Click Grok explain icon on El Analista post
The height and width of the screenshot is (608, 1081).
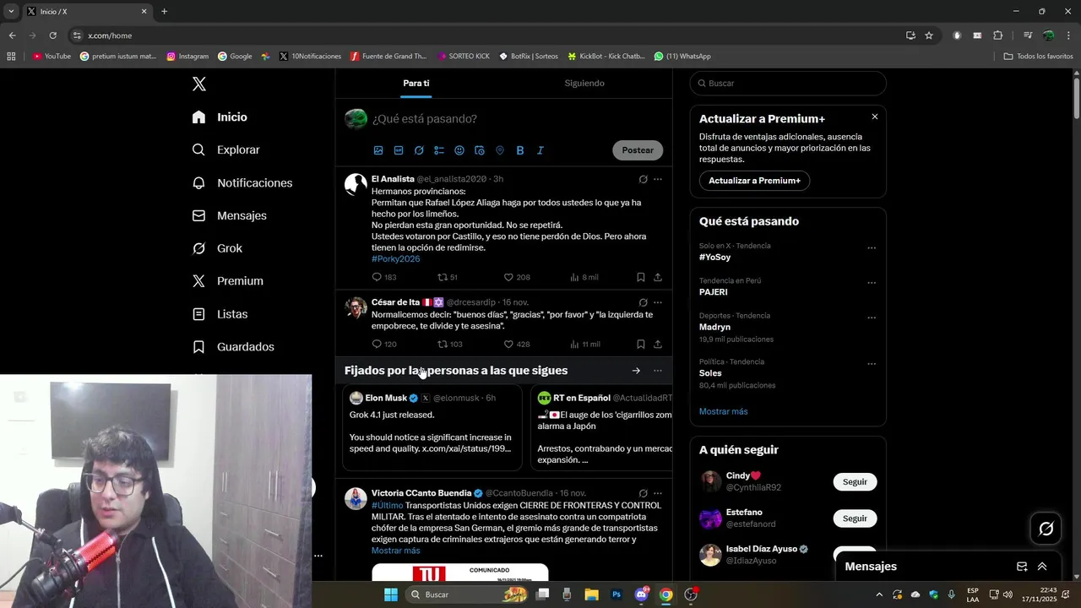pos(643,179)
